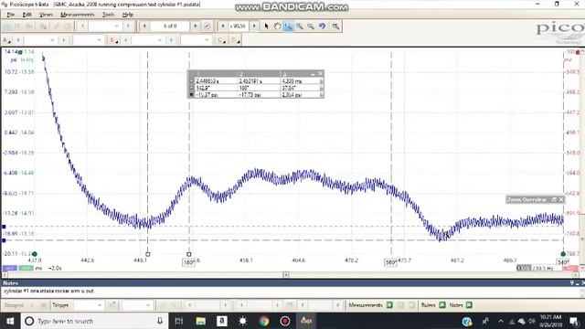Undo the last zoom step
The height and width of the screenshot is (329, 585).
322,27
